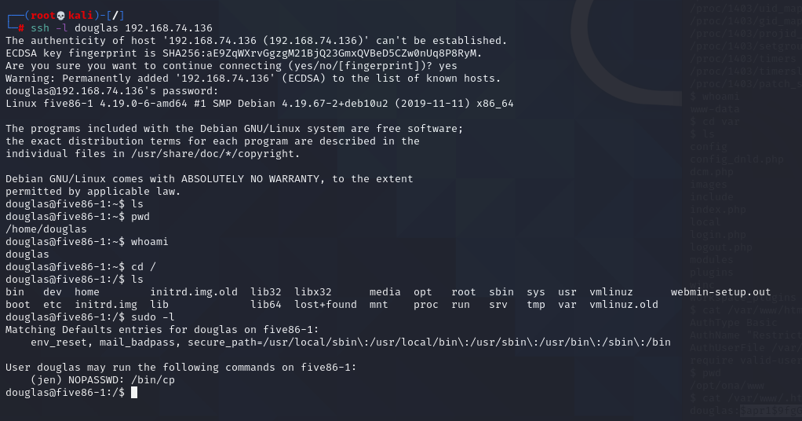Click the libx32 directory in the listing
The height and width of the screenshot is (421, 802).
pos(313,292)
